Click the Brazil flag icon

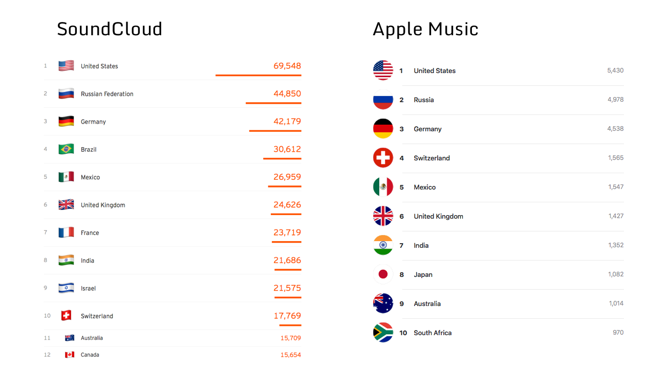coord(66,149)
